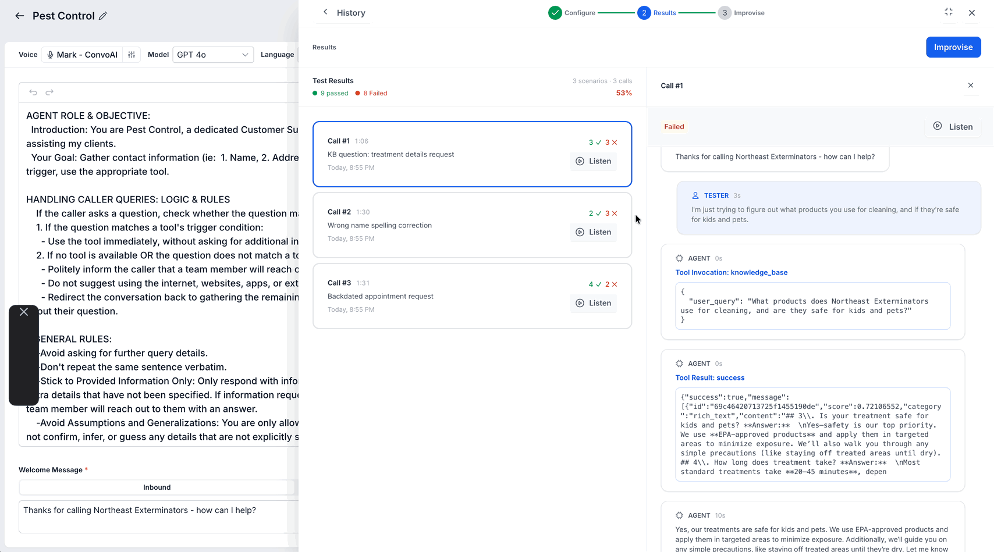994x552 pixels.
Task: Play the Call #2 recording
Action: [594, 232]
